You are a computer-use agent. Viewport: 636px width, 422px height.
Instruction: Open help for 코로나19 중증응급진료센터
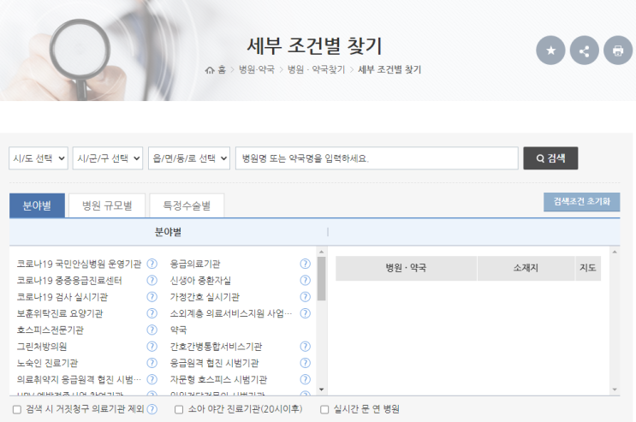pyautogui.click(x=152, y=281)
